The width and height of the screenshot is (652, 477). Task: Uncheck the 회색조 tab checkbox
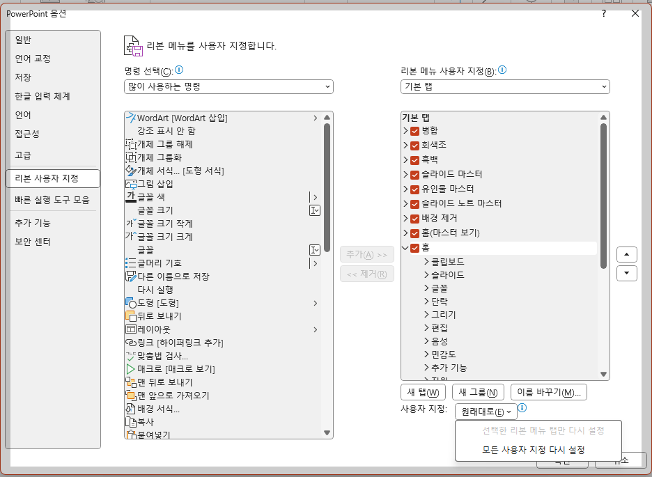pos(414,146)
